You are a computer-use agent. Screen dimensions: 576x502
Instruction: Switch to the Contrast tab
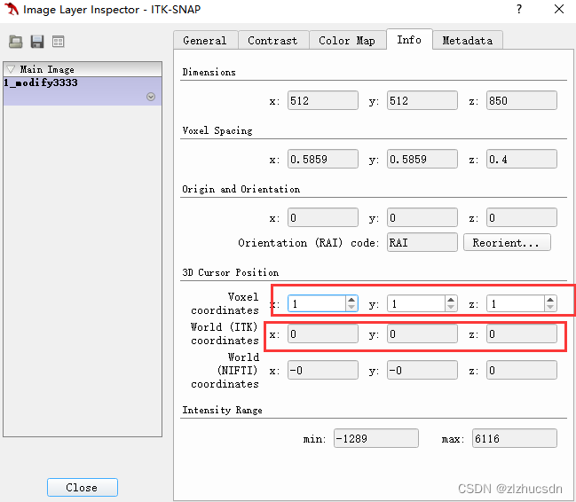pyautogui.click(x=273, y=40)
